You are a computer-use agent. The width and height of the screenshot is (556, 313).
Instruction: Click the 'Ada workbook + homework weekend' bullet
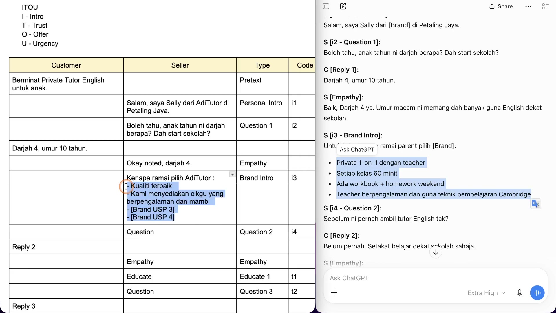[x=390, y=184]
